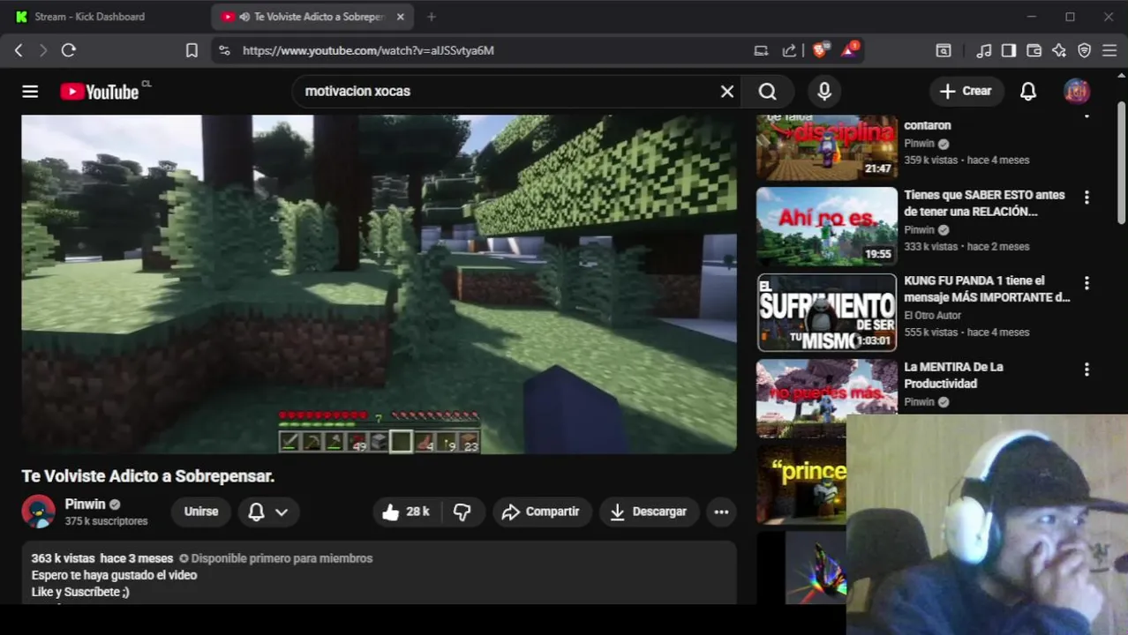Open a new browser tab with plus

[x=431, y=17]
